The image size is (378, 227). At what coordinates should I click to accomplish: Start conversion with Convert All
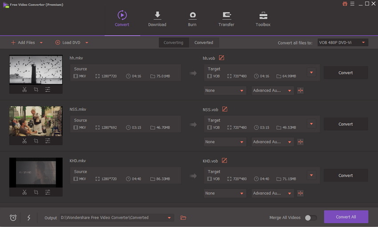coord(346,217)
